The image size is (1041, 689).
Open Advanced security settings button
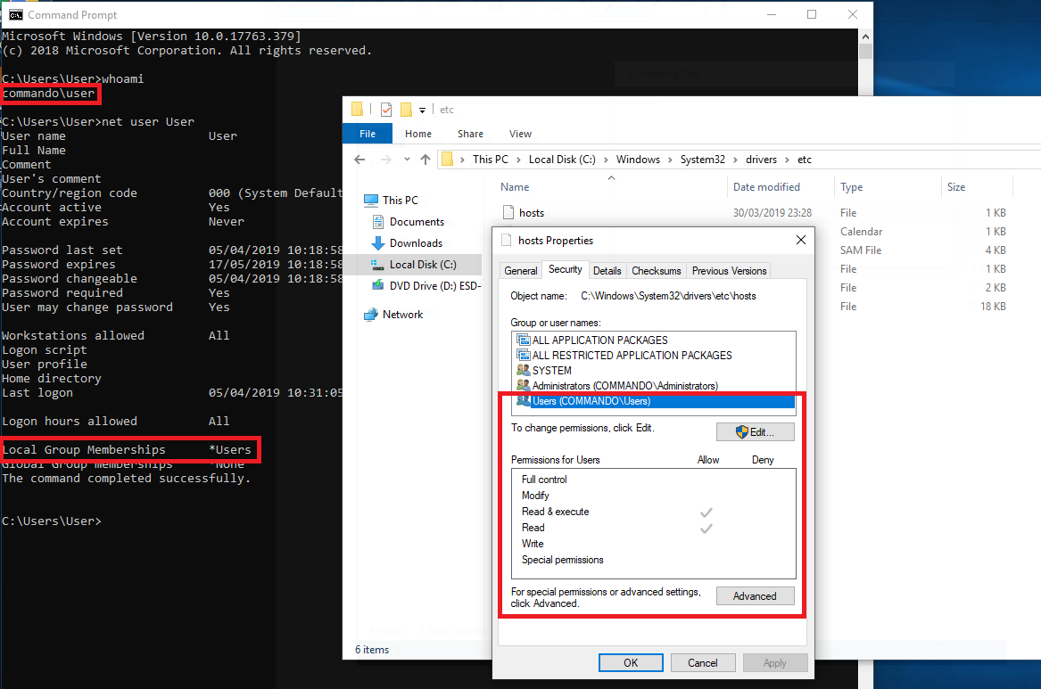click(x=755, y=596)
